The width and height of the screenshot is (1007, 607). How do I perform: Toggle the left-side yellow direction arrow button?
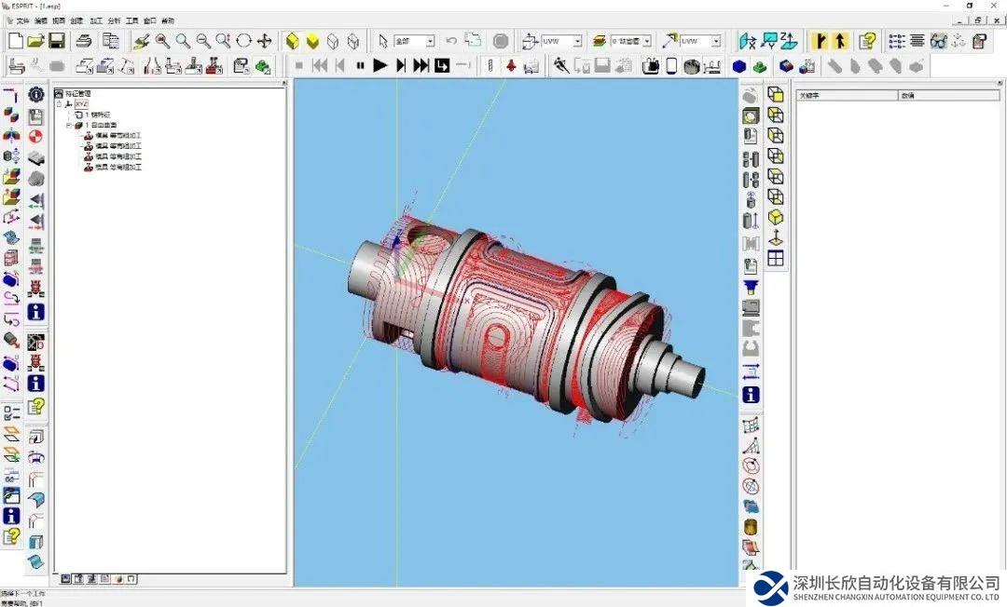click(x=819, y=41)
